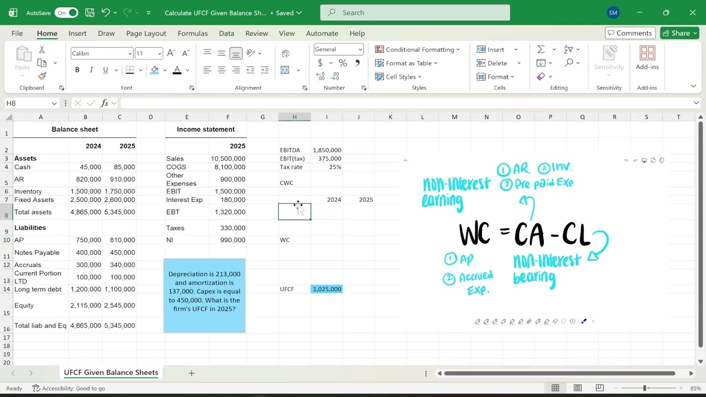
Task: Open the font size dropdown
Action: tap(160, 53)
